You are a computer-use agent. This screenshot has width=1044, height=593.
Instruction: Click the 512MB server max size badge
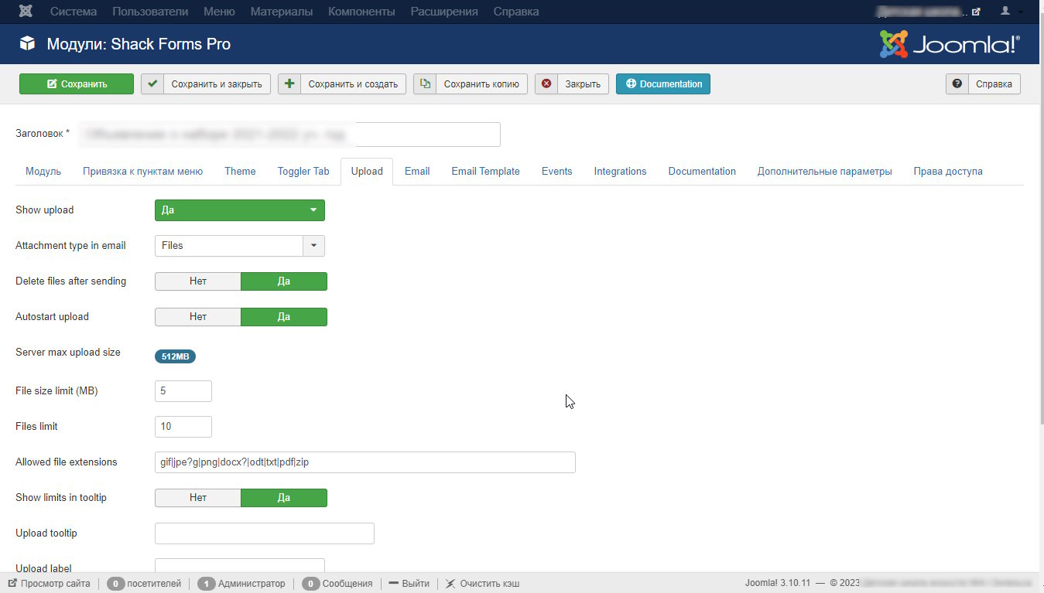point(176,356)
